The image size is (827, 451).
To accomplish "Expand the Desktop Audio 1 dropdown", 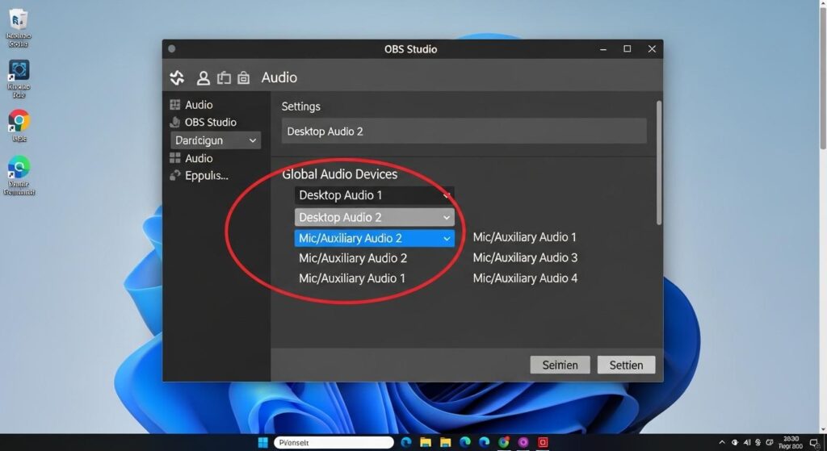I will click(375, 195).
